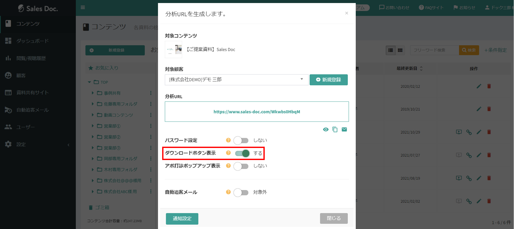Expand the 営業部② folder
The image size is (514, 229).
93,137
